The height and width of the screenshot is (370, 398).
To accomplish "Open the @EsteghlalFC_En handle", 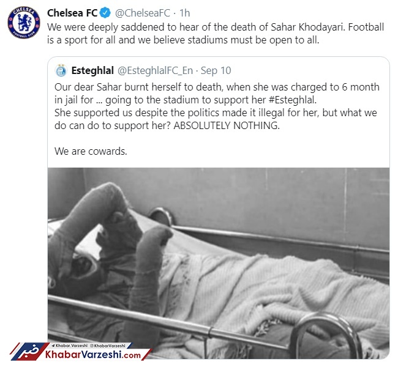I will 155,70.
